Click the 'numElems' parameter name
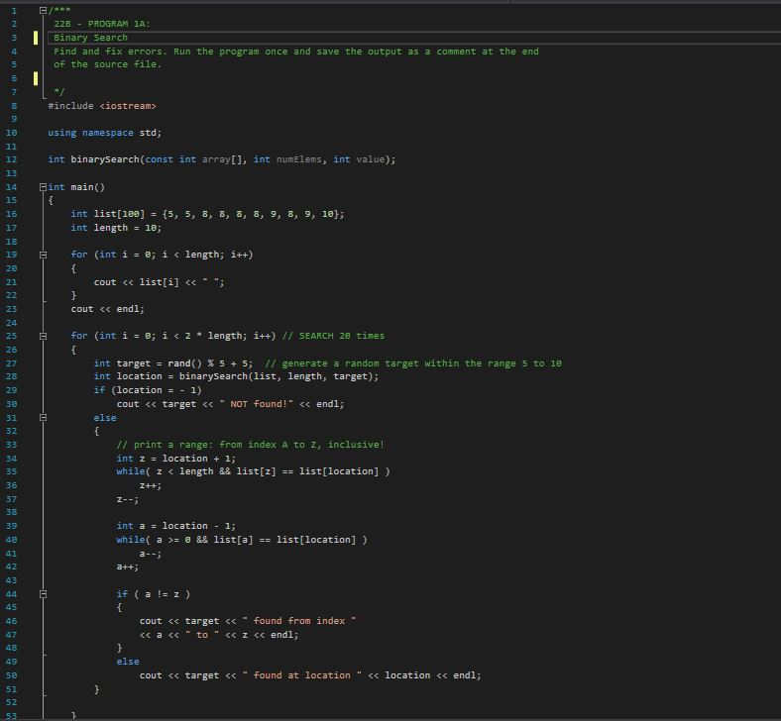Image resolution: width=781 pixels, height=721 pixels. (299, 159)
